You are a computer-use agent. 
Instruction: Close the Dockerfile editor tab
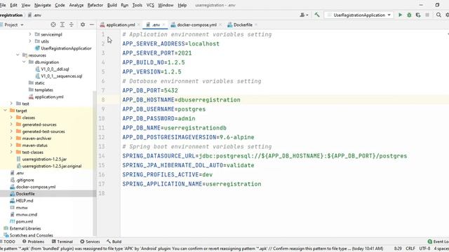(256, 25)
